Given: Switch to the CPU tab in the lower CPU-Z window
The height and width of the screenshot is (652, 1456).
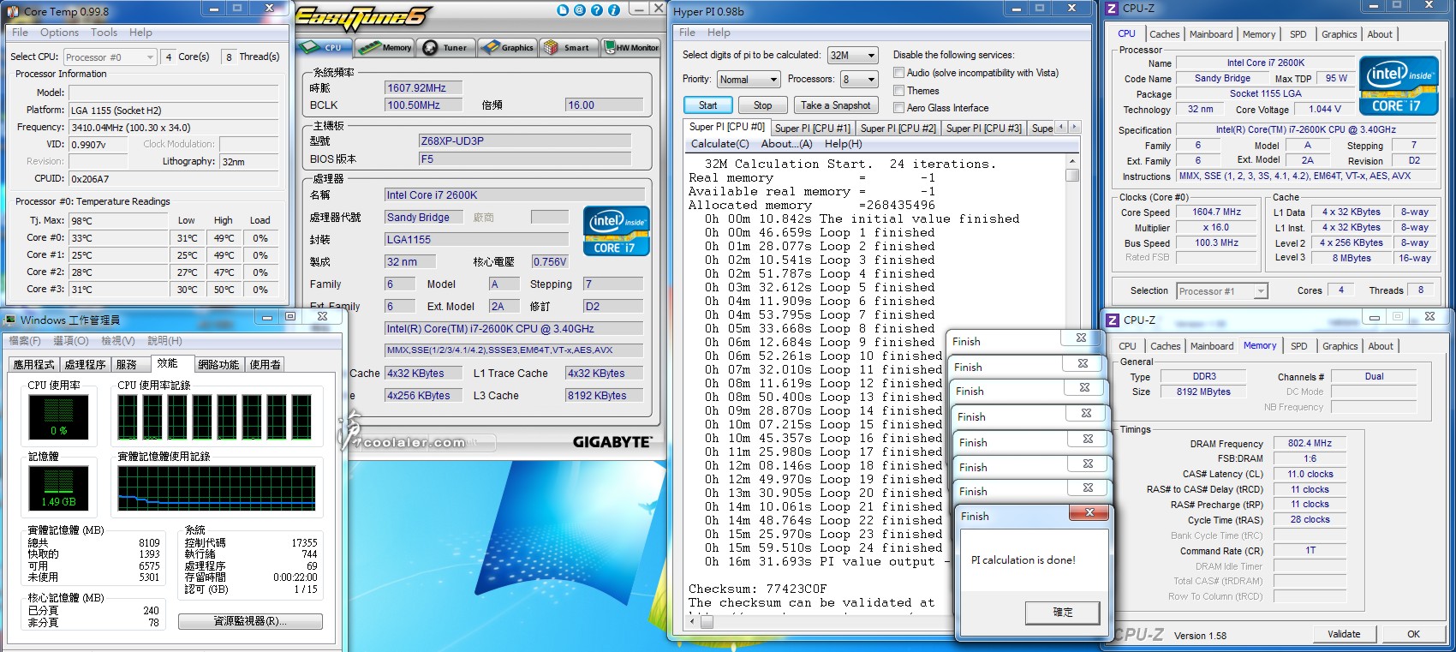Looking at the screenshot, I should 1127,346.
